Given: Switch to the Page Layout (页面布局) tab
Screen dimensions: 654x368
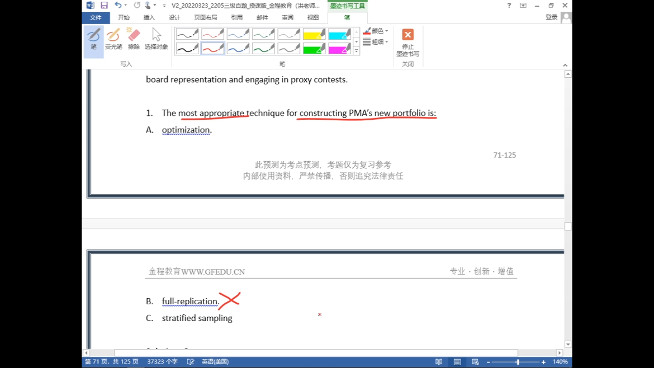Looking at the screenshot, I should coord(206,17).
